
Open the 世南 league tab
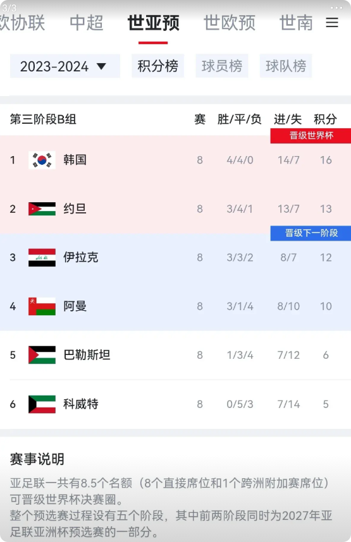click(x=296, y=23)
